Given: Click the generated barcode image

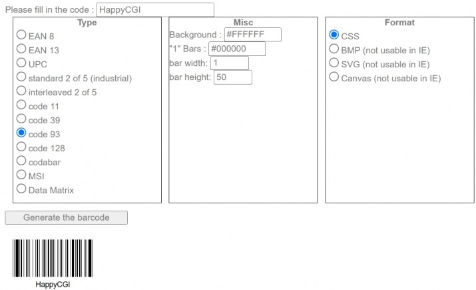Looking at the screenshot, I should click(53, 258).
